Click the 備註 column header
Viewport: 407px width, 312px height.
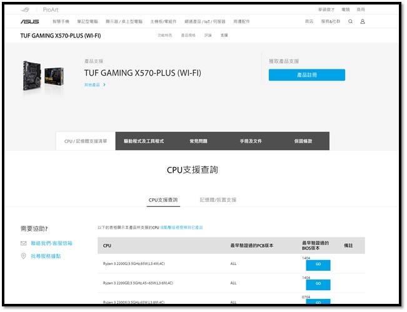point(348,245)
